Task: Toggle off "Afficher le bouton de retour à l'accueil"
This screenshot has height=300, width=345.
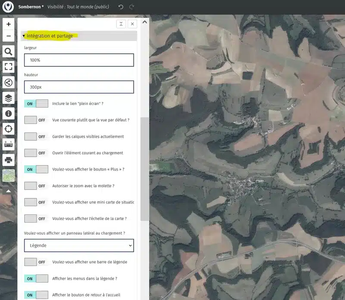Action: (36, 295)
